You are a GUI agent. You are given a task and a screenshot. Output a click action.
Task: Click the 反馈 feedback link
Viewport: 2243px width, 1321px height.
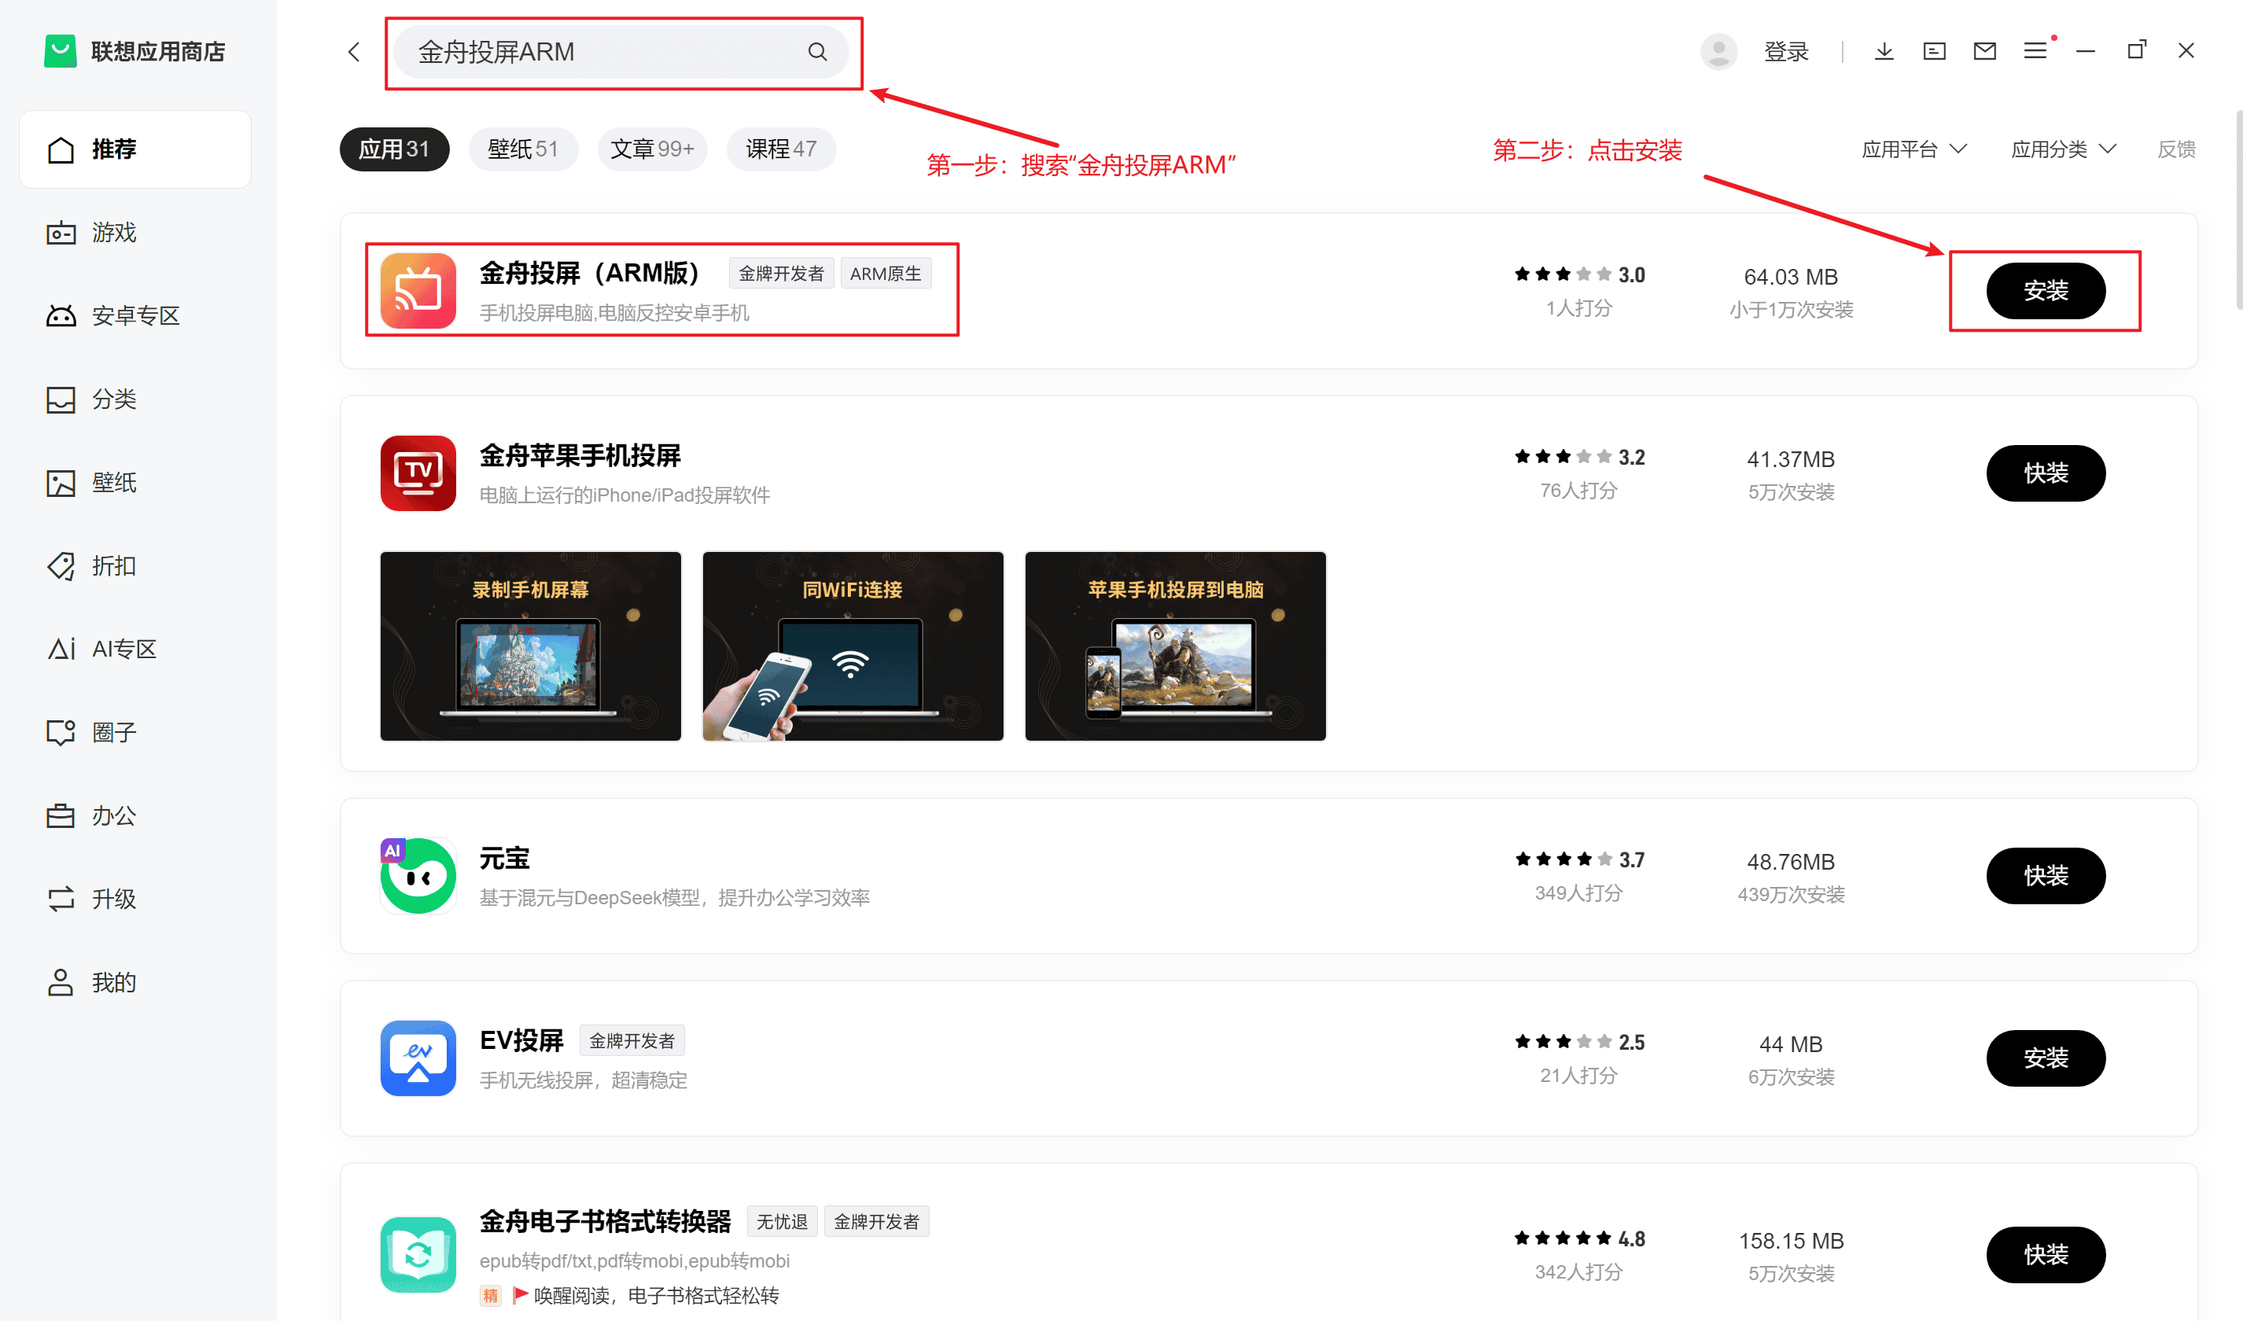click(x=2175, y=149)
